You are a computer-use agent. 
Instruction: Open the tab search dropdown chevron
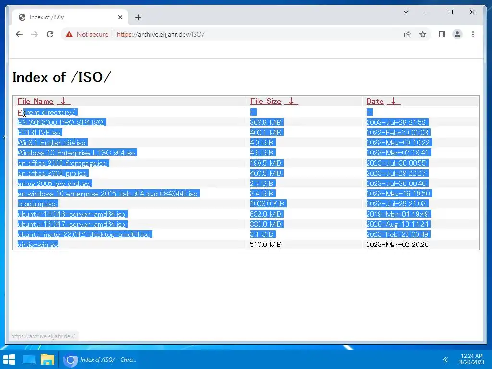point(406,12)
